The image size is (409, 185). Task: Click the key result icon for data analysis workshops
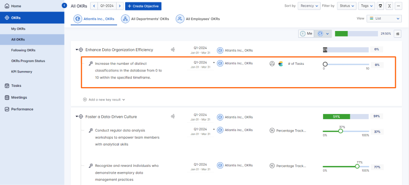pyautogui.click(x=91, y=130)
